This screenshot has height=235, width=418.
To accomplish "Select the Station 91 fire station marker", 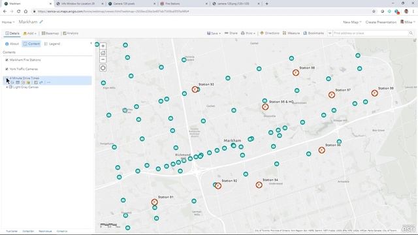I will coord(154,202).
